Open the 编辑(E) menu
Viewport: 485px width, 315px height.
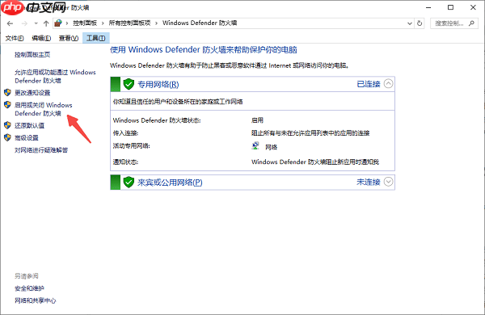(41, 38)
